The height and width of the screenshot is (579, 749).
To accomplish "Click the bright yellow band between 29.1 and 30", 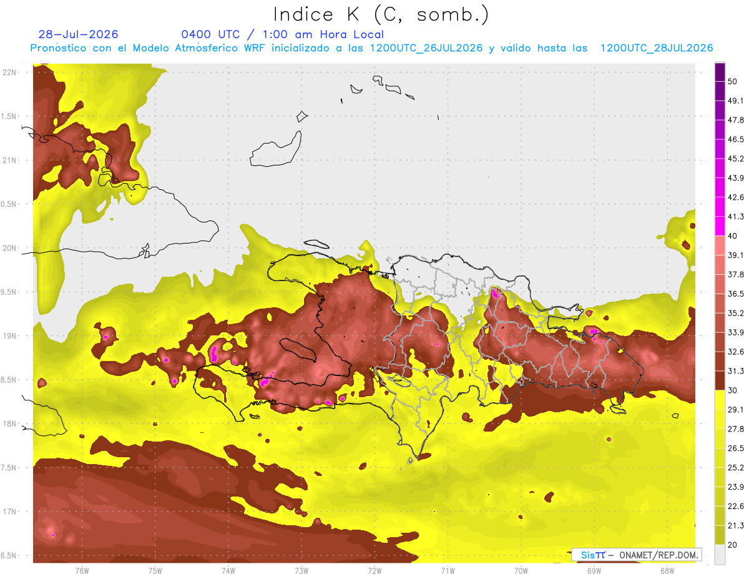I will [720, 400].
